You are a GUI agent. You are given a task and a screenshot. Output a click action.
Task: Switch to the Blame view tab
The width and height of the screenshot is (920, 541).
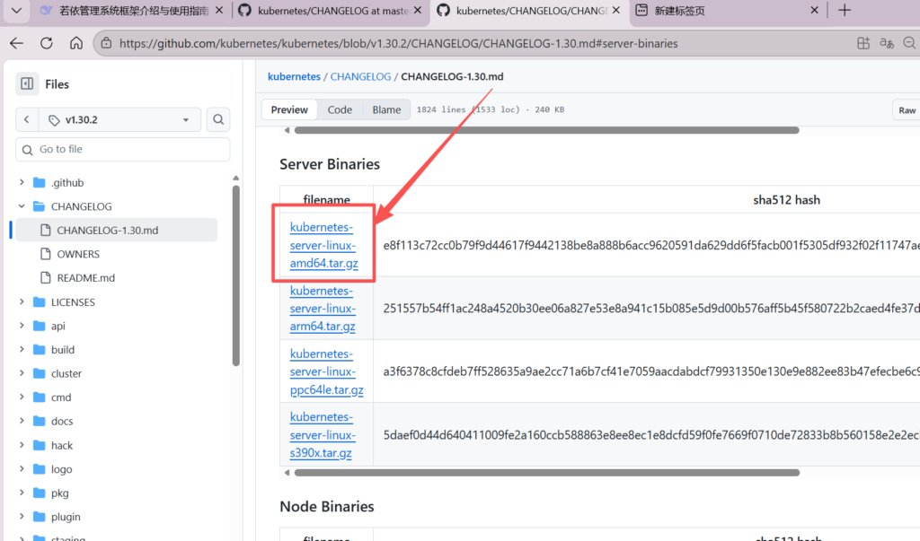point(386,109)
